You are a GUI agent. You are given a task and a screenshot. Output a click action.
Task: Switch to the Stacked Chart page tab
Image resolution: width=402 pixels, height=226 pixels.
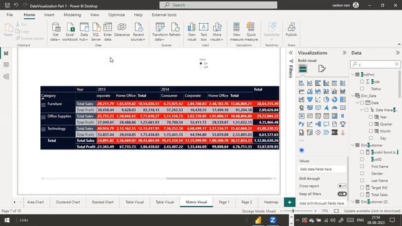tap(102, 202)
